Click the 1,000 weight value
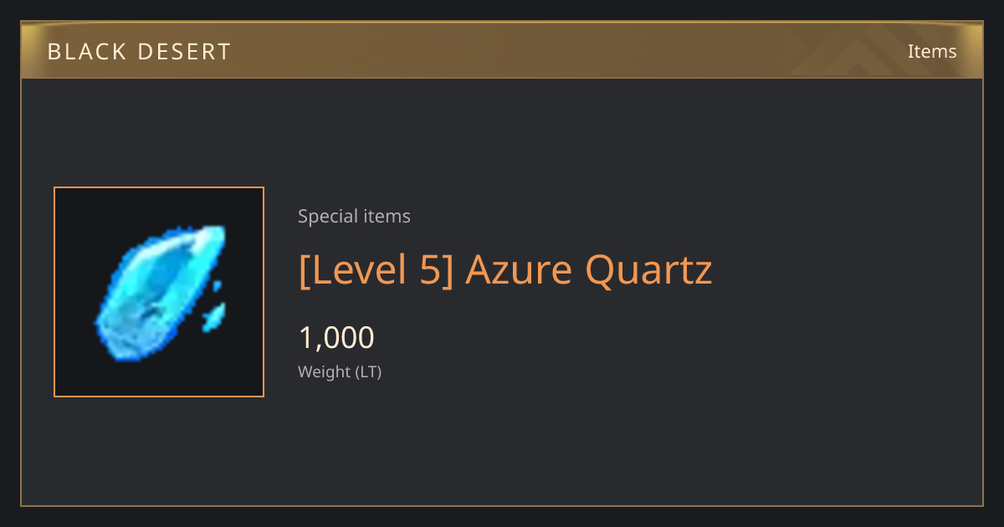Screen dimensions: 1004x527 [x=336, y=338]
